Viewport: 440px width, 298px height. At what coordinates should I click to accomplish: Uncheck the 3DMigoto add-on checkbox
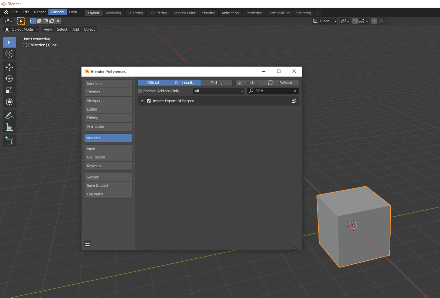149,101
